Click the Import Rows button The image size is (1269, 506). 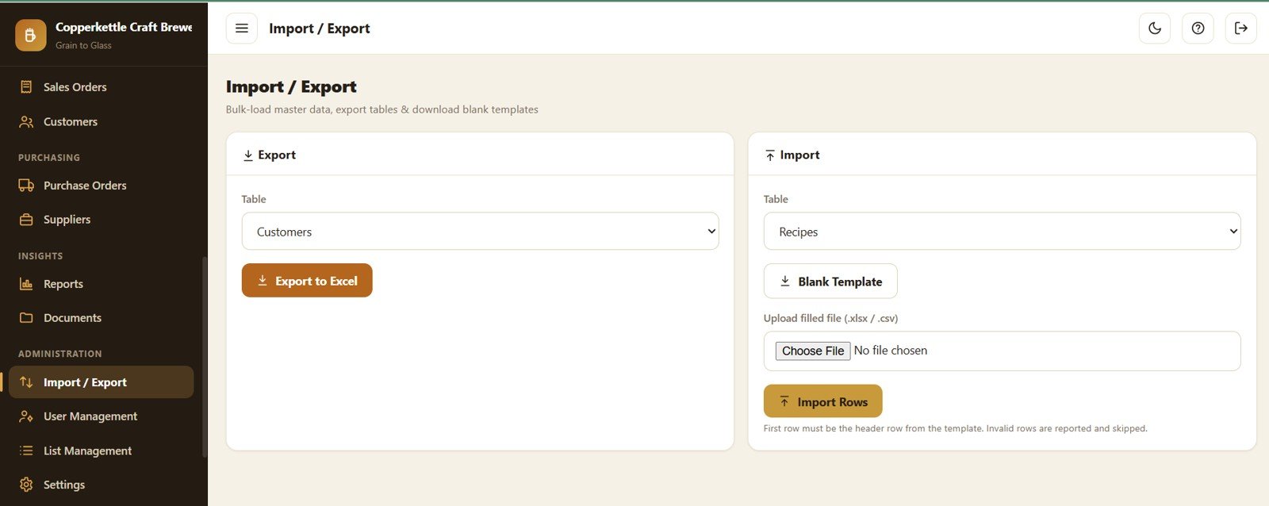tap(822, 401)
